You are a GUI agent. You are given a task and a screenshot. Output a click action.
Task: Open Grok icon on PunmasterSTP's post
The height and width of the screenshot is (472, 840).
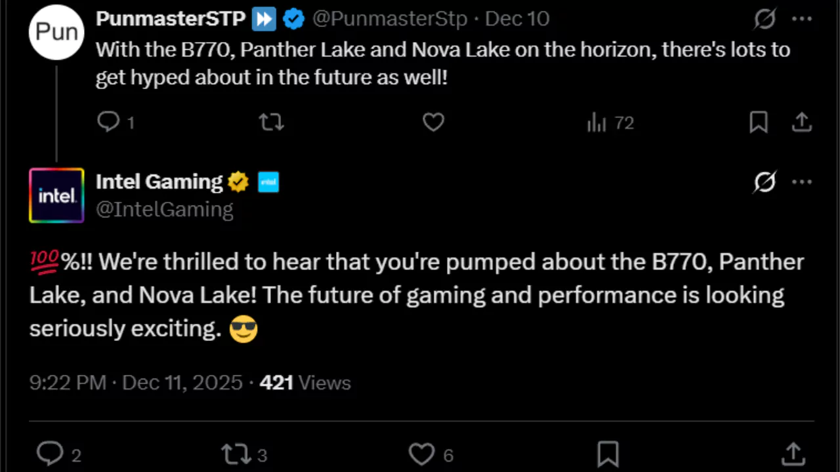pos(765,20)
